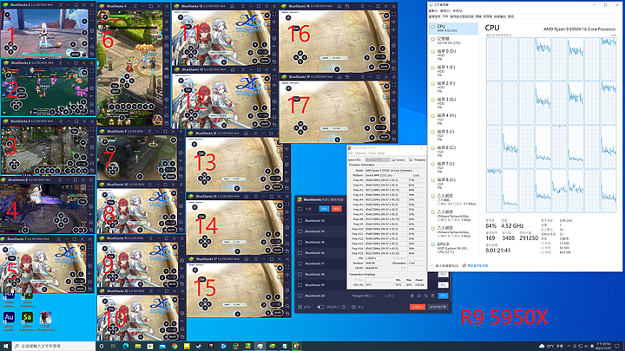Check the BlueStacks 14 instance checkbox
Viewport: 625px width, 351px height.
[x=299, y=231]
